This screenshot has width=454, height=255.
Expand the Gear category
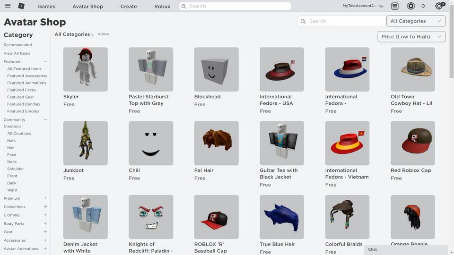tap(45, 231)
